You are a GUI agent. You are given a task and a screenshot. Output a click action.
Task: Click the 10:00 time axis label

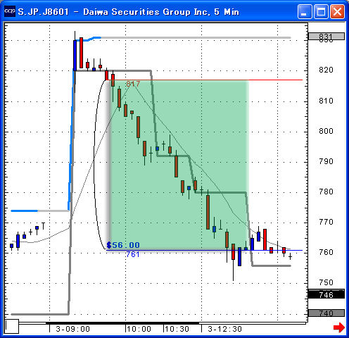[x=139, y=329]
